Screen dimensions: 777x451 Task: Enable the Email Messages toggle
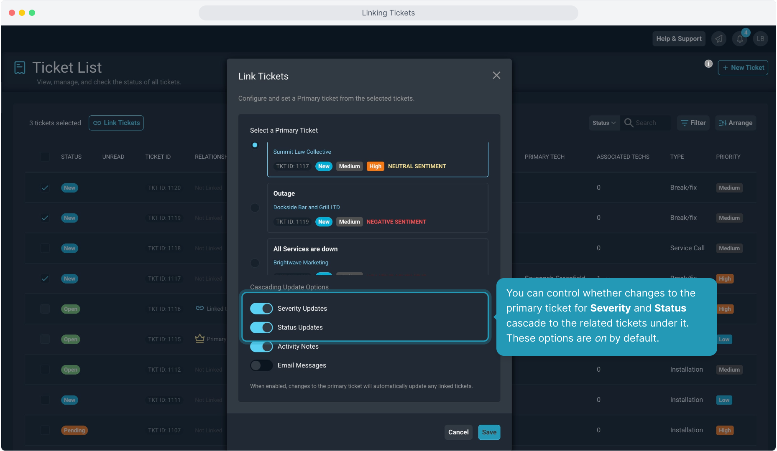click(261, 365)
